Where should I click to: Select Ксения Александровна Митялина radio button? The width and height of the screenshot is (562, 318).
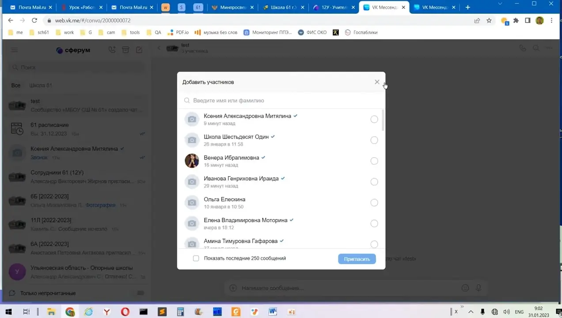click(x=374, y=119)
